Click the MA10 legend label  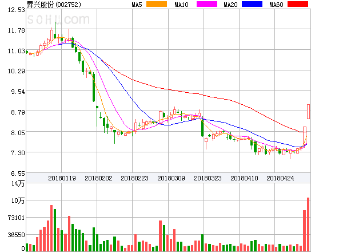181,5
